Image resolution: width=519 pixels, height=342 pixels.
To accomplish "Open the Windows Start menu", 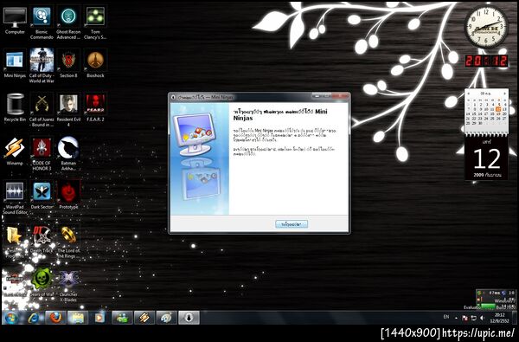I will tap(10, 318).
